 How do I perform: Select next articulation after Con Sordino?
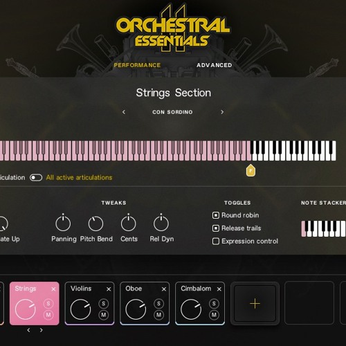pyautogui.click(x=222, y=112)
